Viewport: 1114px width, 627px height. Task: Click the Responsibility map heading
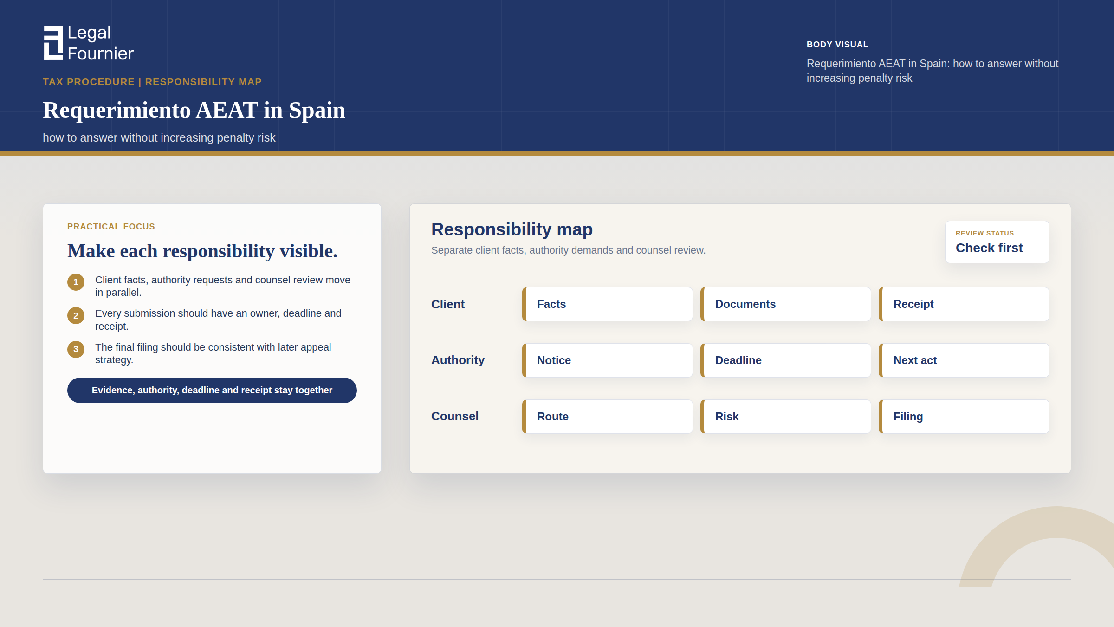(512, 229)
